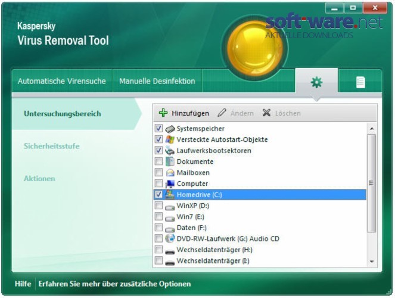
Task: Click the green plus add icon
Action: point(163,113)
